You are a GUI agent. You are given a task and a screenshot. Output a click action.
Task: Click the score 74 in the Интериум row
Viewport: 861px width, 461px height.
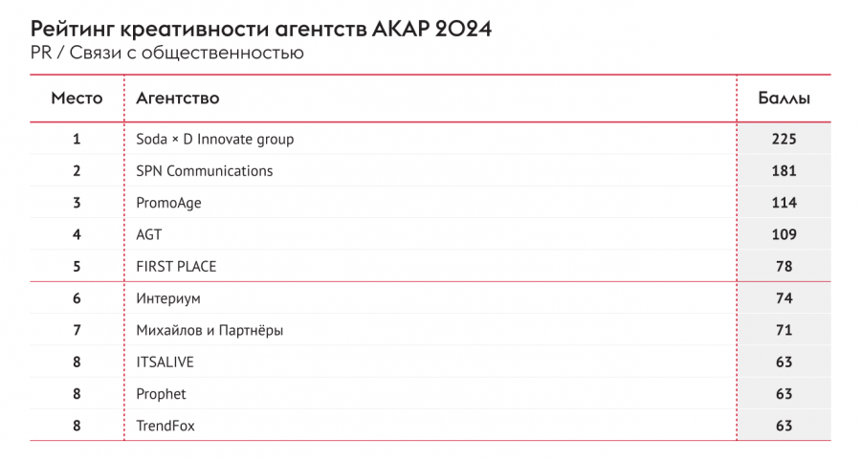(x=784, y=298)
